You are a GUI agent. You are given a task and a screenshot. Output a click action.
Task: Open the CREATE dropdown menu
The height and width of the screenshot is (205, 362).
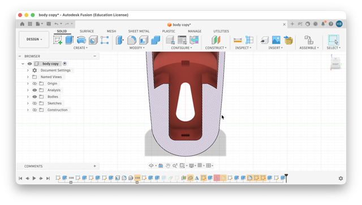(x=80, y=48)
